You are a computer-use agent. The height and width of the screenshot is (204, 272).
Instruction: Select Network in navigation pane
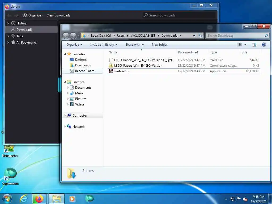[78, 127]
